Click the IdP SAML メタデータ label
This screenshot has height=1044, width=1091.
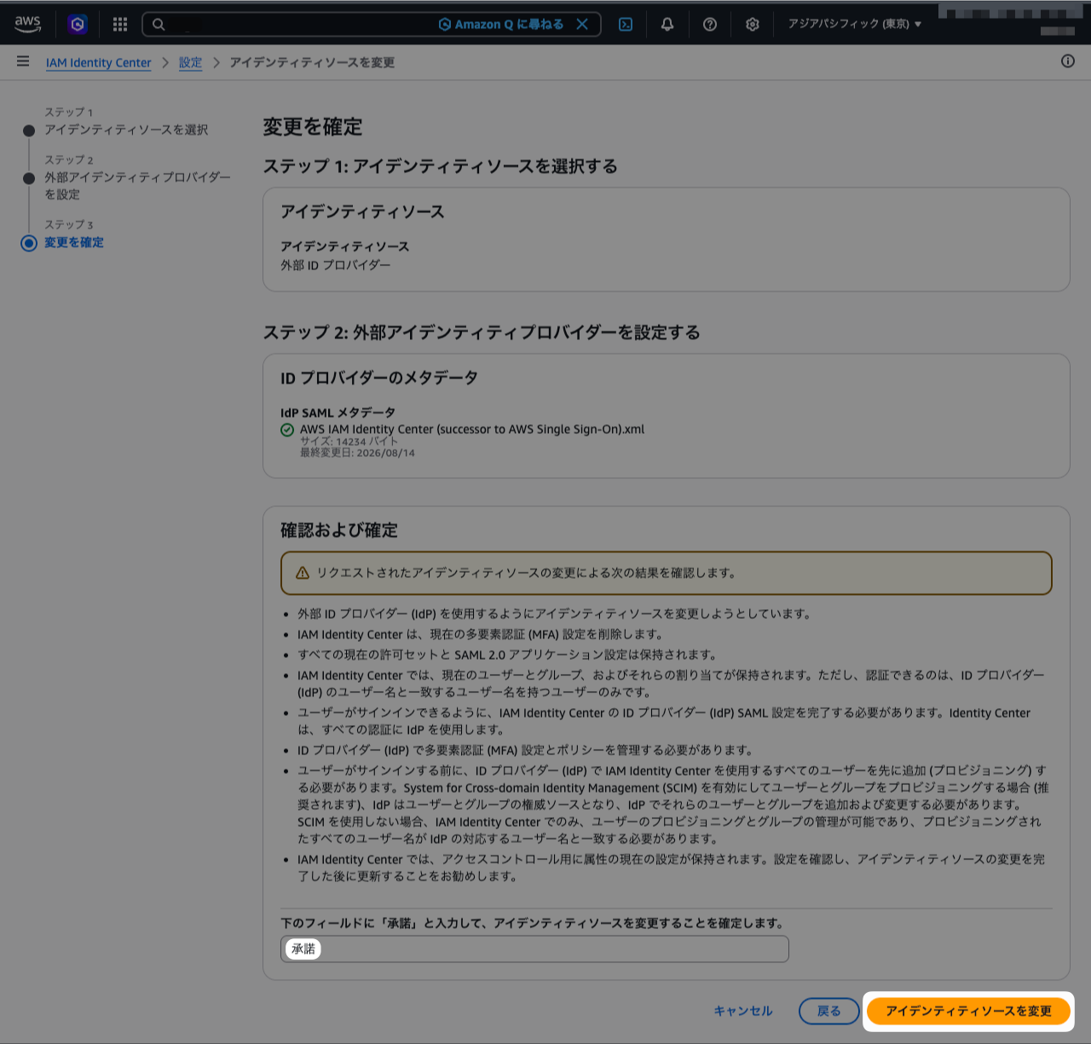point(338,412)
